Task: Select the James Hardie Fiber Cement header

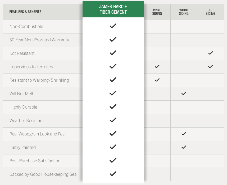Action: (x=113, y=9)
